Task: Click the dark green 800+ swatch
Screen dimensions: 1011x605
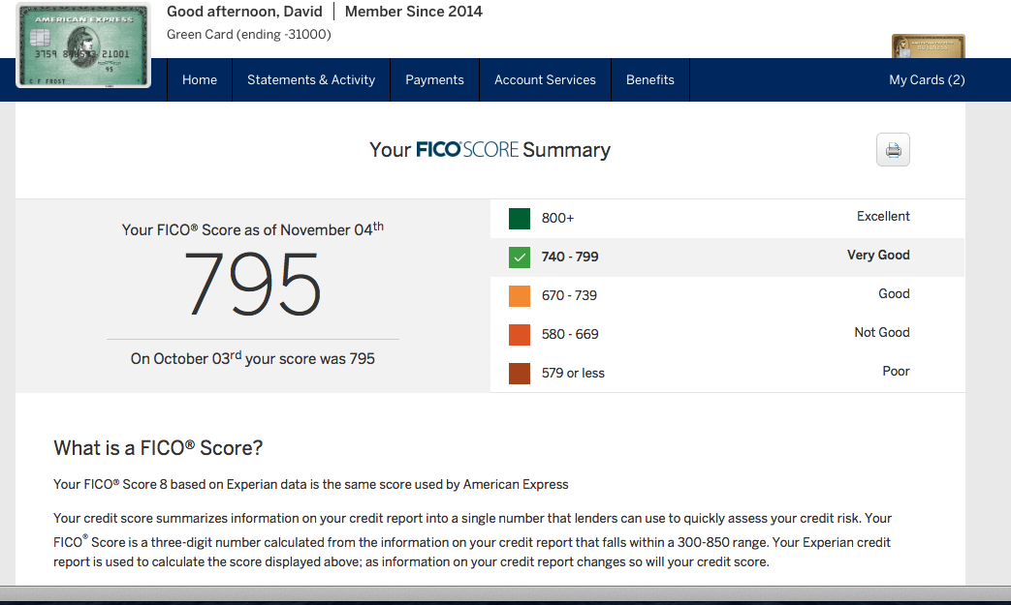Action: coord(520,219)
